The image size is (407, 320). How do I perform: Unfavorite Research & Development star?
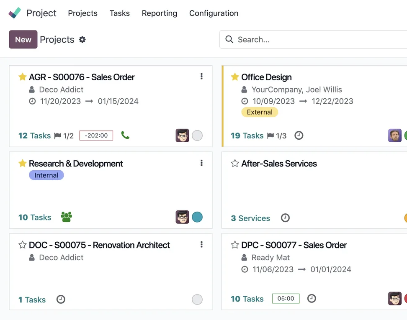pyautogui.click(x=23, y=163)
